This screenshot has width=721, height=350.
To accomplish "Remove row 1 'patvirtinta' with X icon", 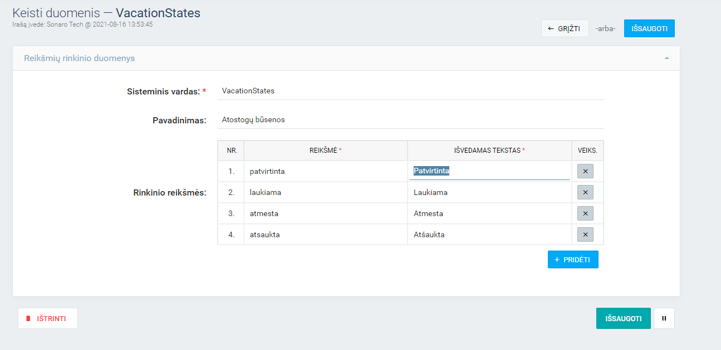I will [x=585, y=171].
